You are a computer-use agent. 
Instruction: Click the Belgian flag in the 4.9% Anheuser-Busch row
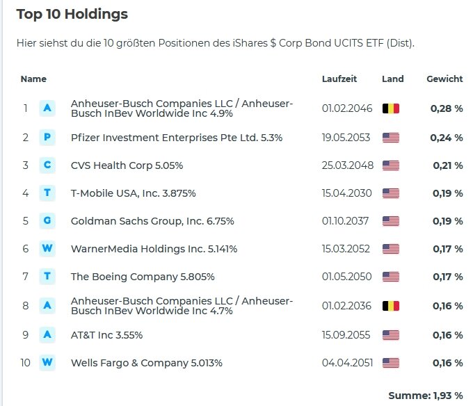pyautogui.click(x=391, y=108)
